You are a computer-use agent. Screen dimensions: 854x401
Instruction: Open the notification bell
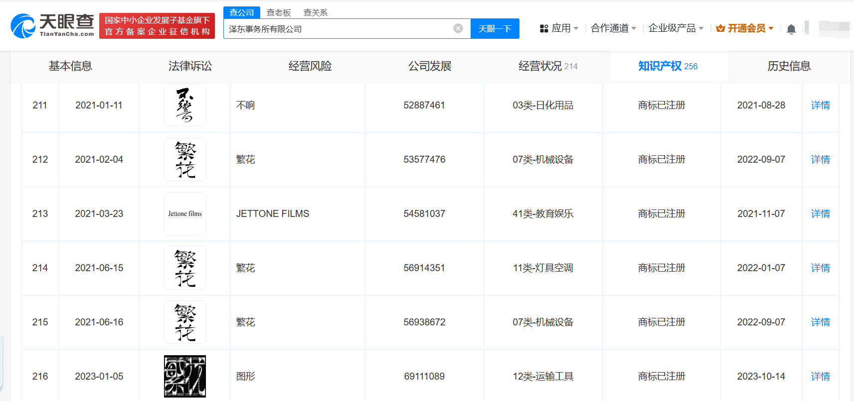pos(791,29)
